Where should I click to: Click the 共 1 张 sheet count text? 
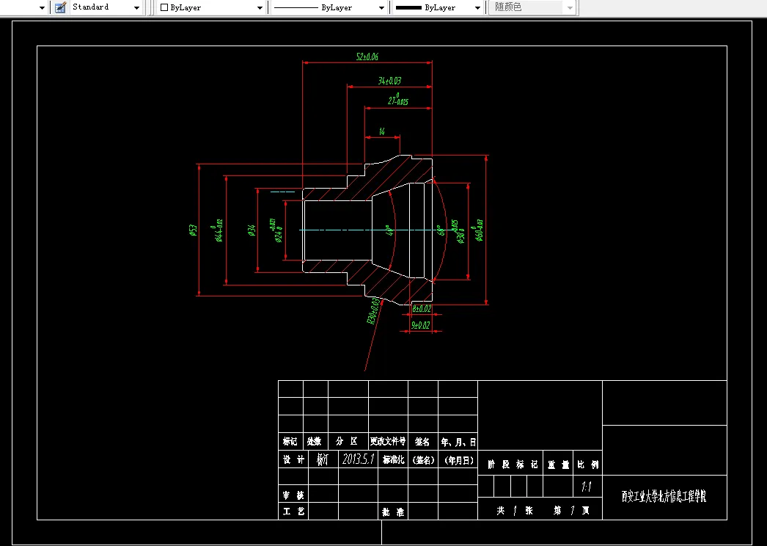pos(515,511)
